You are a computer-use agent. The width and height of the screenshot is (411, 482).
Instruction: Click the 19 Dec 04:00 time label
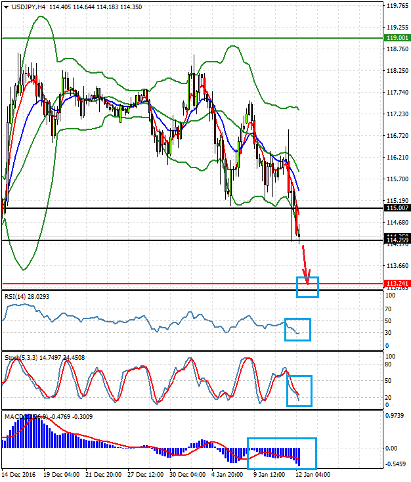click(62, 475)
